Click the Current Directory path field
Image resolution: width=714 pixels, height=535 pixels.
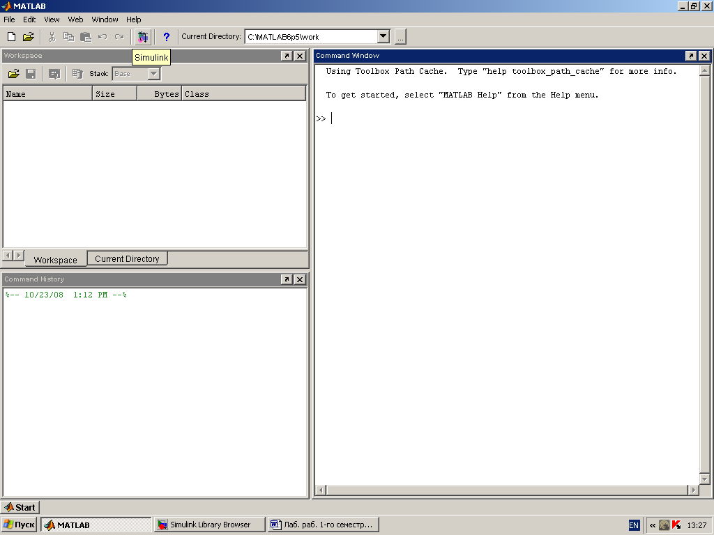point(312,37)
